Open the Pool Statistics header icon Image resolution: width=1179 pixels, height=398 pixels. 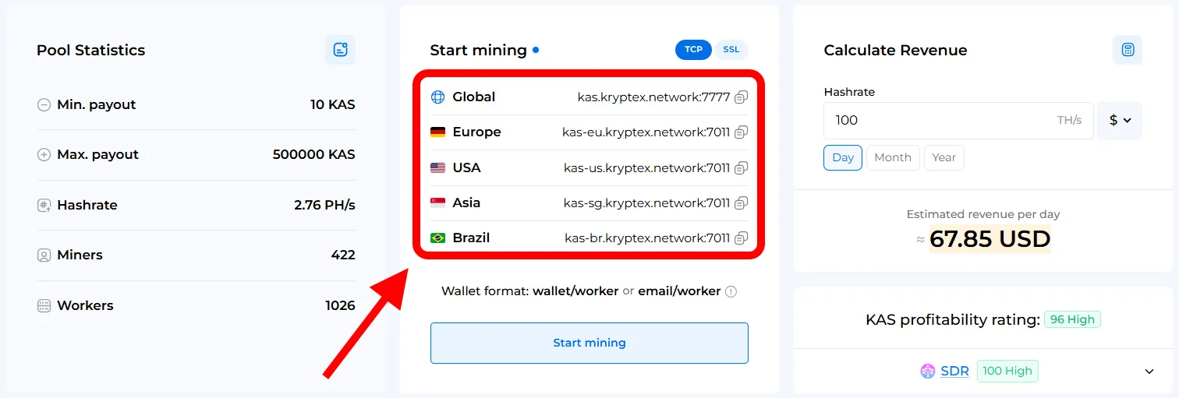pyautogui.click(x=340, y=50)
